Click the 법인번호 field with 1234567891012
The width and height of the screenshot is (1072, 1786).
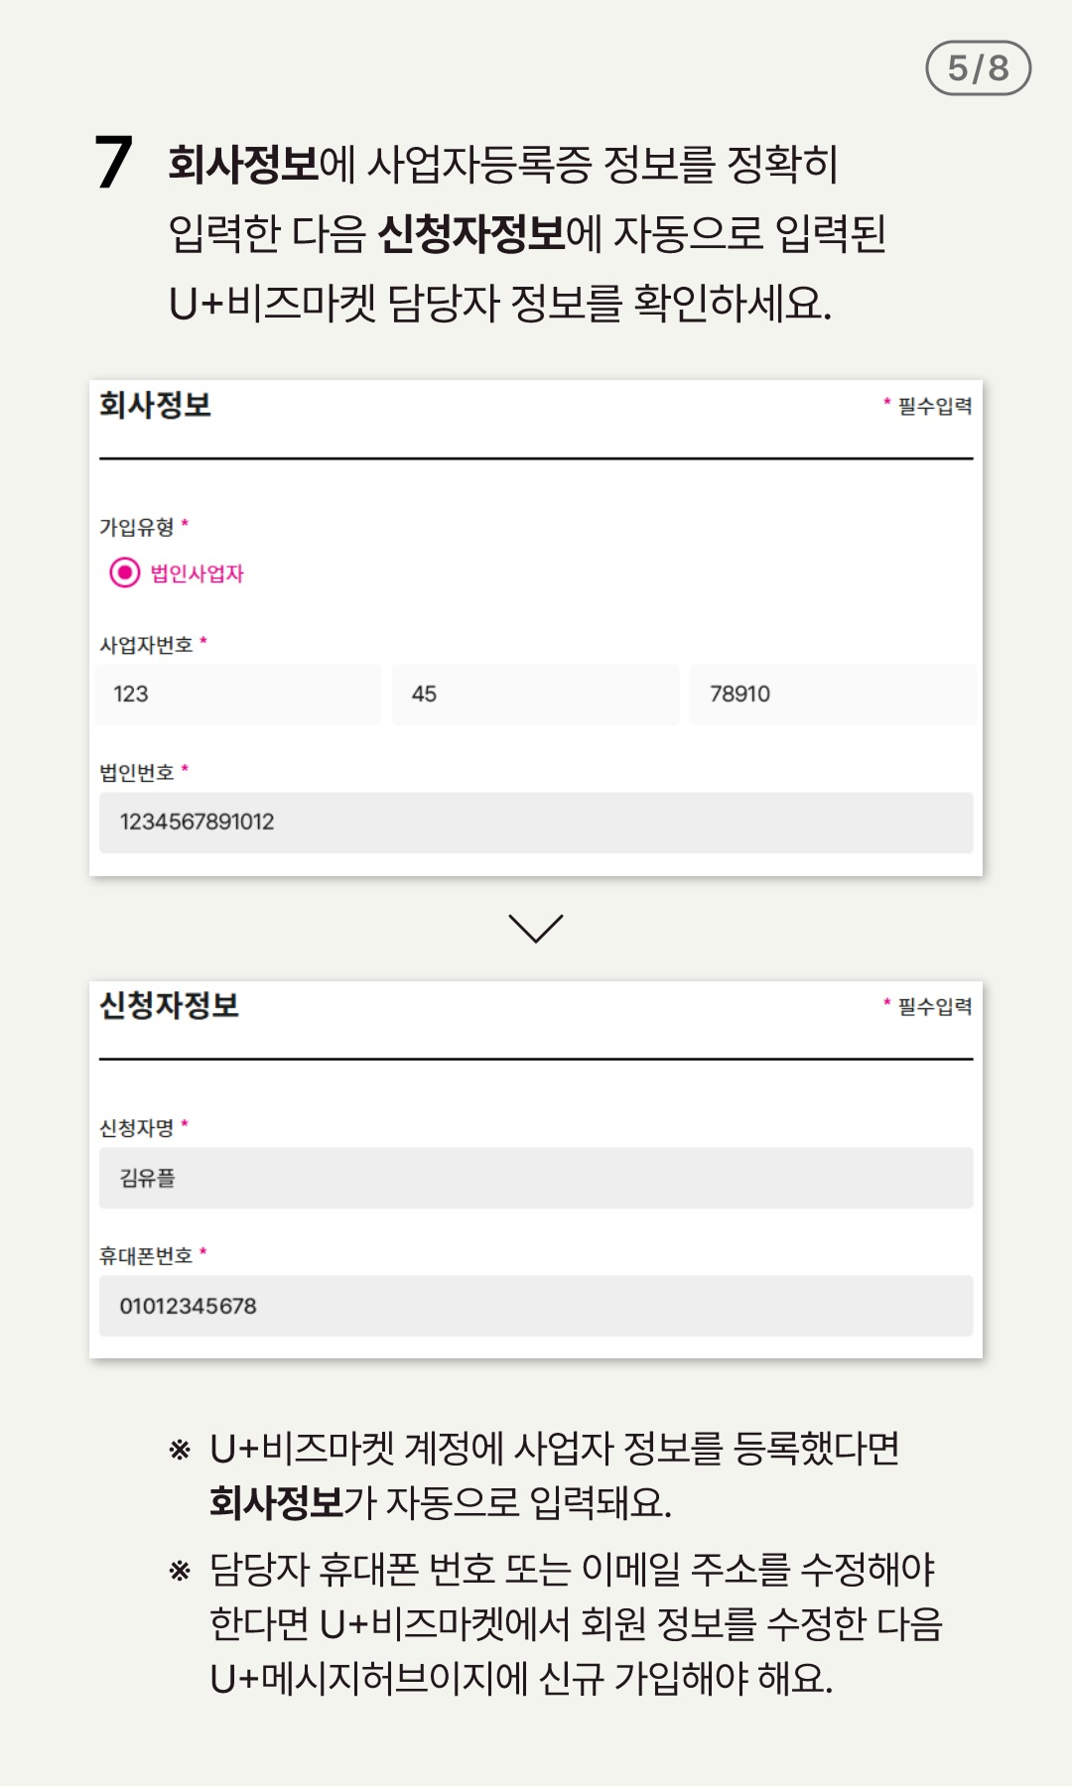click(536, 823)
